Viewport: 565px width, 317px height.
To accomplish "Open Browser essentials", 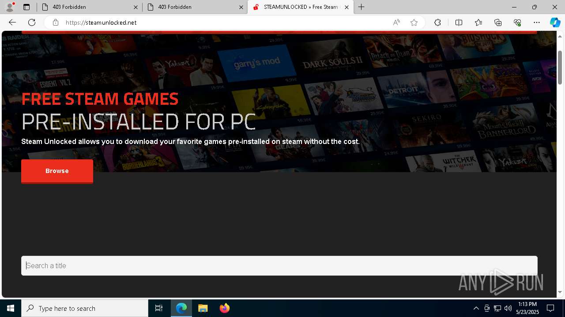I will coord(517,22).
